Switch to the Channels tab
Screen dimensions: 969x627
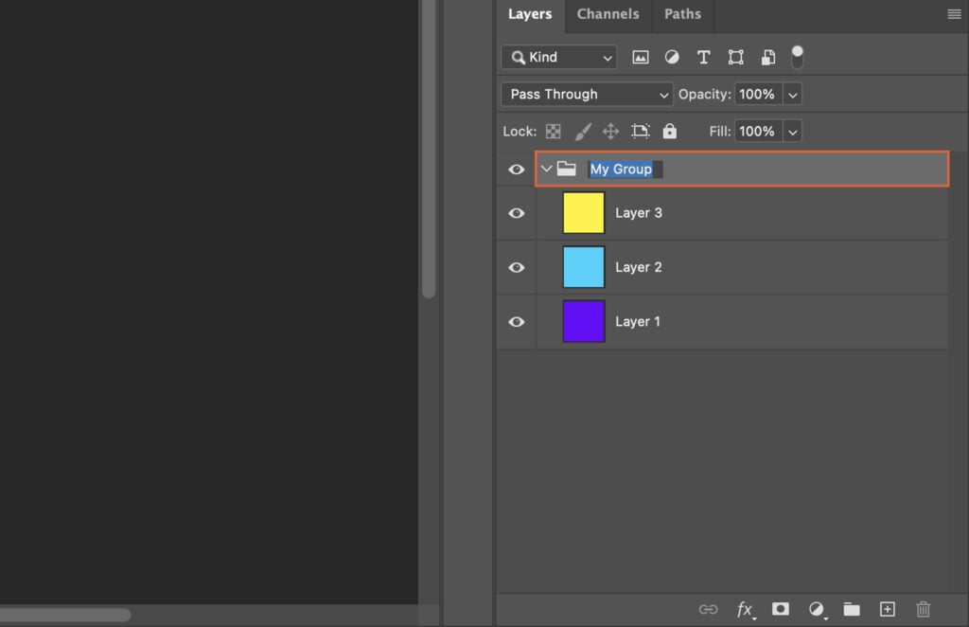click(x=608, y=14)
